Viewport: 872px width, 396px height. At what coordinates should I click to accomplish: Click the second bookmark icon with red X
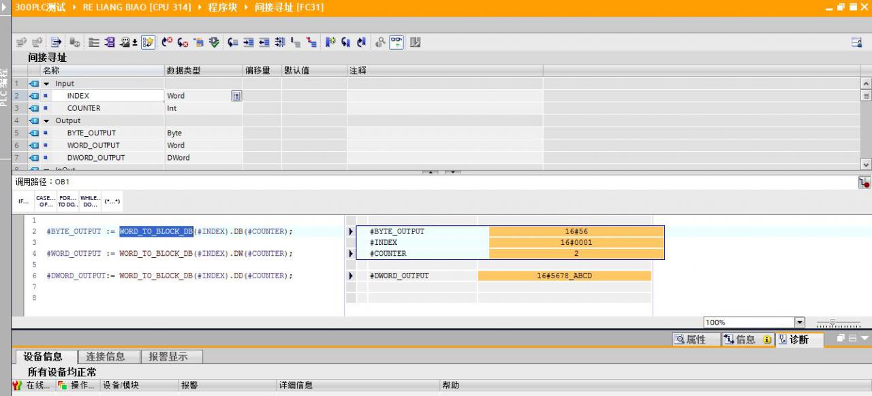183,42
